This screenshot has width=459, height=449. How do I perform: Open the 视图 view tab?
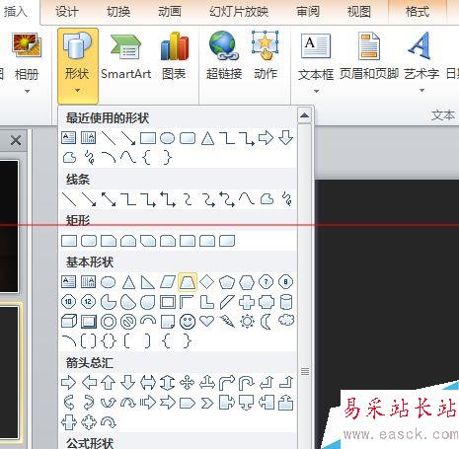click(359, 12)
